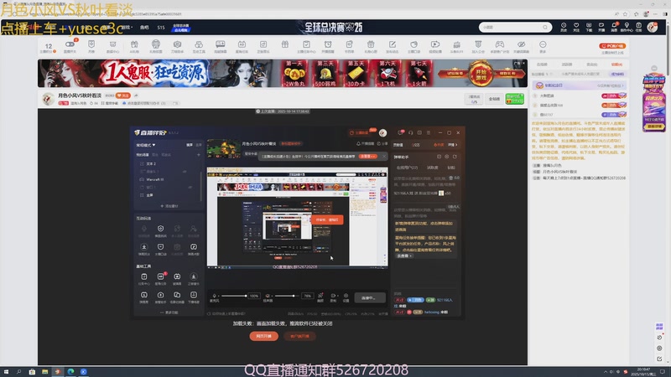Expand 更多功能 at the tool panel bottom
This screenshot has height=377, width=671.
coord(169,312)
